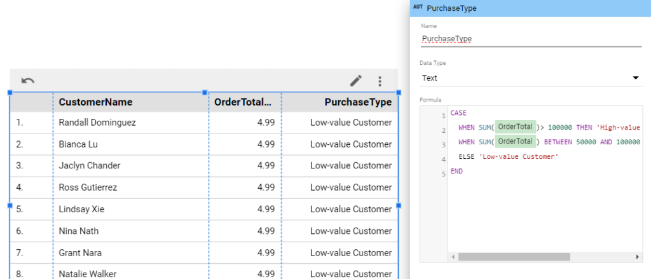Click the formula scrollbar left arrow
This screenshot has width=651, height=279.
453,257
